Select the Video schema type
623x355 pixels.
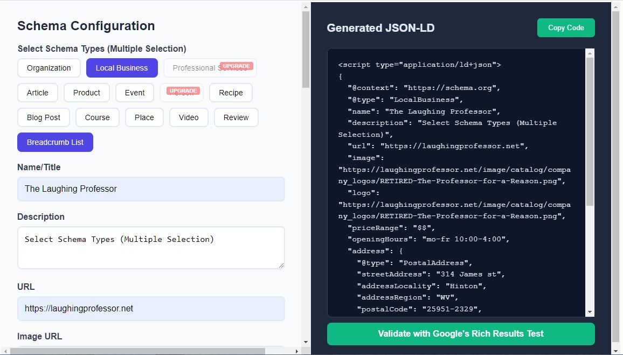click(189, 117)
